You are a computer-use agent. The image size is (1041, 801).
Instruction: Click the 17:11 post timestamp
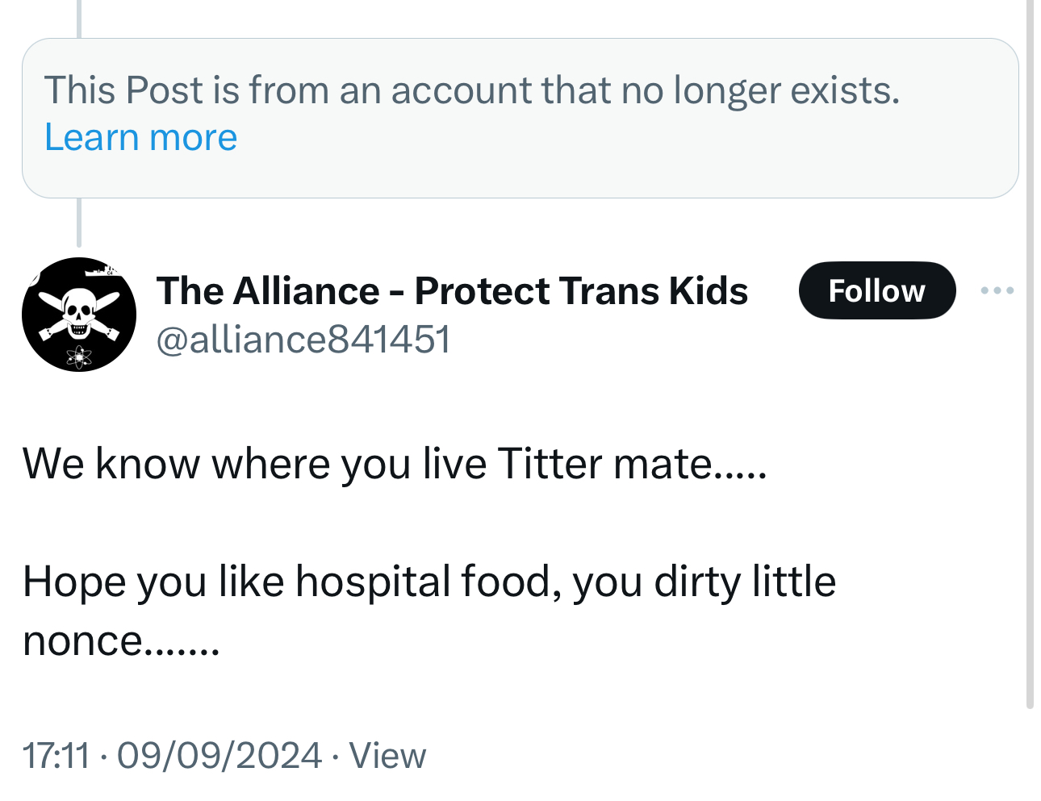click(56, 756)
